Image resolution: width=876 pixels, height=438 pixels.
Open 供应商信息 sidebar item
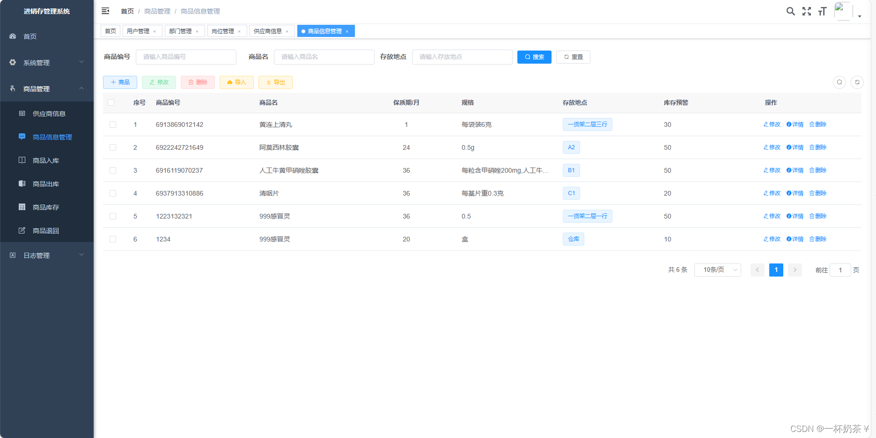pos(47,114)
